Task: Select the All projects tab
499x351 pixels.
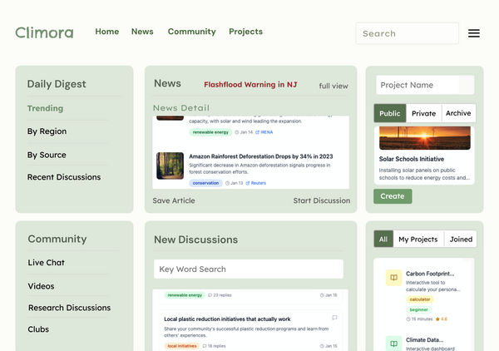Action: (x=383, y=240)
